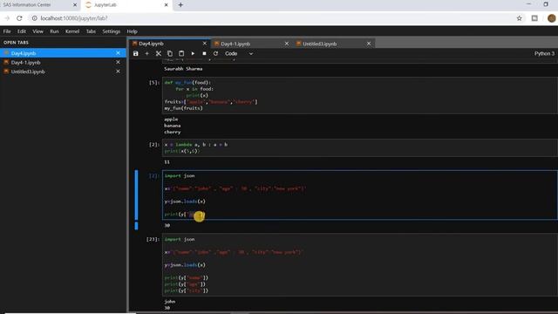Close the Day4-1.ipynb notebook tab

287,44
